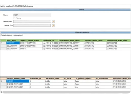
Task: Click SYNCHRONIZED in the lower DH2I-03 row
Action: point(121,81)
